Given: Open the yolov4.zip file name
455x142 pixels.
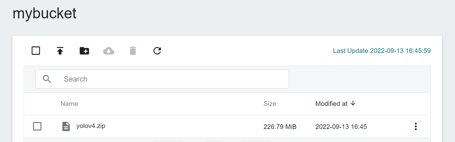Looking at the screenshot, I should 91,126.
